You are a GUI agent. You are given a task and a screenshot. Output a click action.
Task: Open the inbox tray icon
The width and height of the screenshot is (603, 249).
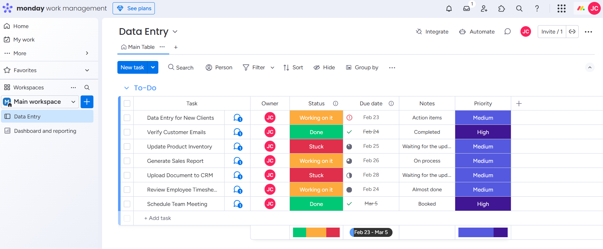click(x=467, y=9)
